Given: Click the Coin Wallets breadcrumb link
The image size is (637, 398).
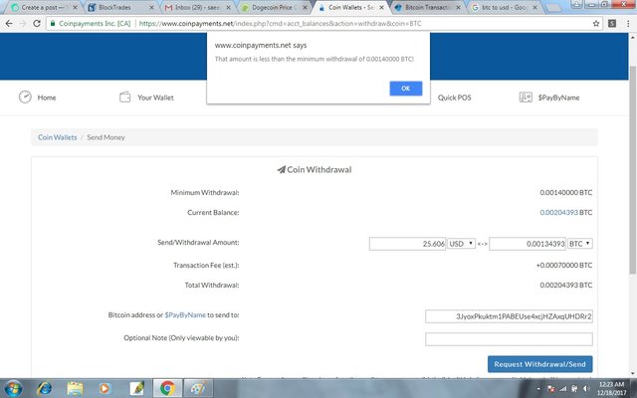Looking at the screenshot, I should (58, 137).
